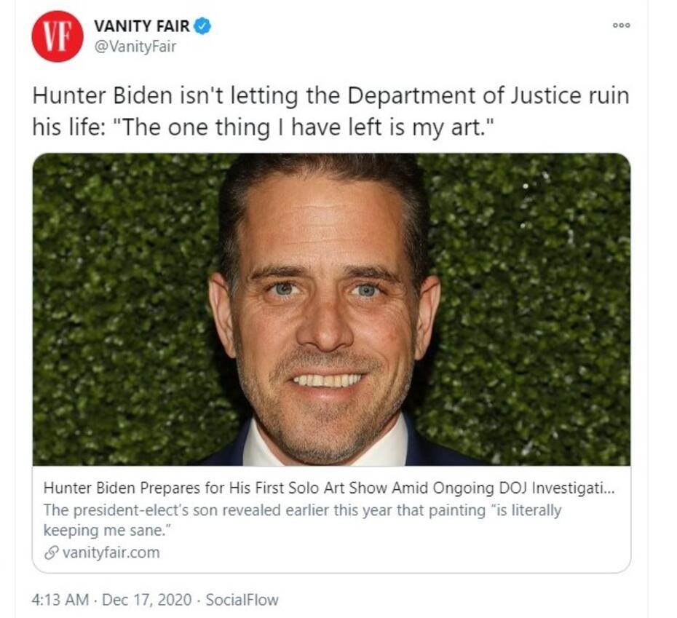Click the blue verified checkmark badge
The width and height of the screenshot is (677, 618).
coord(203,27)
